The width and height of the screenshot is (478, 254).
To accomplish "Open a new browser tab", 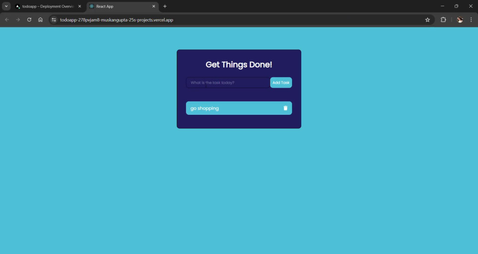I will 165,6.
